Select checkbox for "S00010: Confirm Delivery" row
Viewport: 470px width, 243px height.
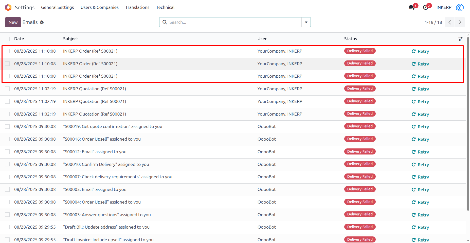point(7,164)
